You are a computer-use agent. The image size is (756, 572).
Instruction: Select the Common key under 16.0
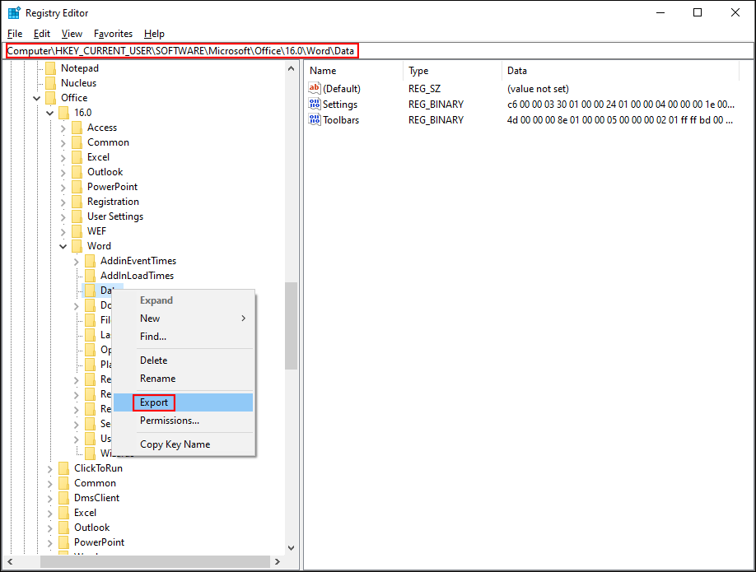click(108, 142)
